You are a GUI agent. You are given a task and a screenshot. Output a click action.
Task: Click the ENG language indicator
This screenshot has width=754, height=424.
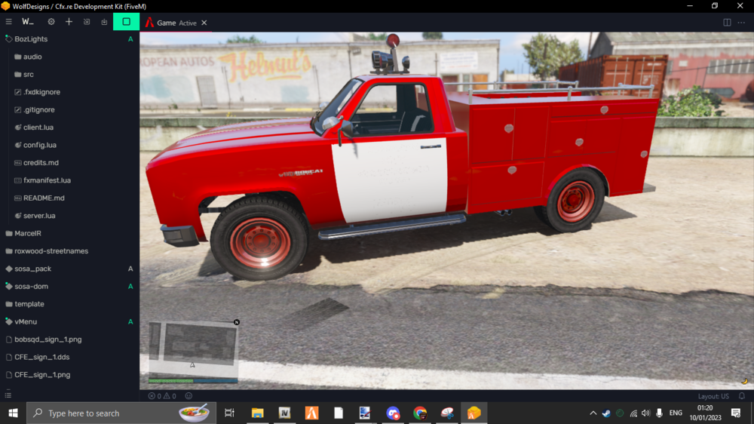(676, 413)
